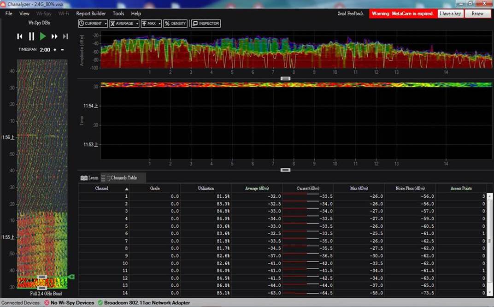This screenshot has width=494, height=307.
Task: Open the Help menu
Action: 136,13
